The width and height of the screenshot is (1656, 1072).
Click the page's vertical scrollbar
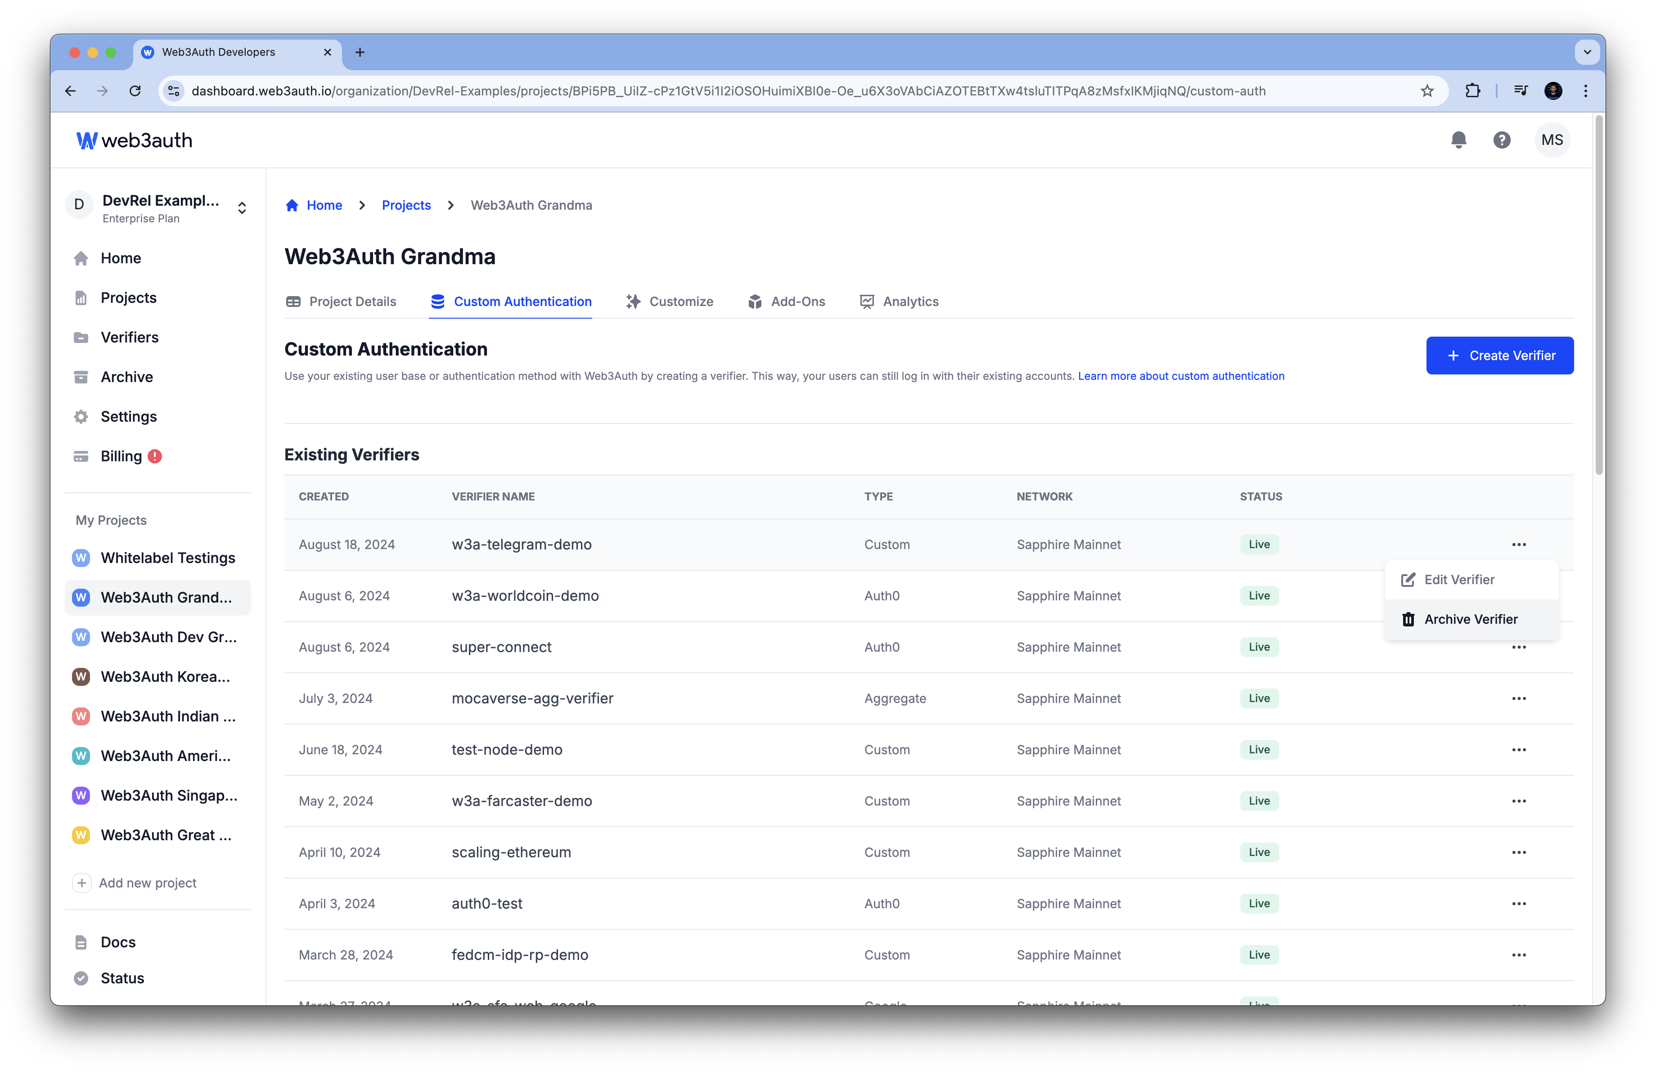point(1599,296)
